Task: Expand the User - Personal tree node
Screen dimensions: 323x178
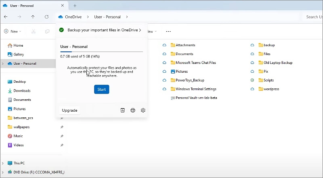Action: [3, 63]
